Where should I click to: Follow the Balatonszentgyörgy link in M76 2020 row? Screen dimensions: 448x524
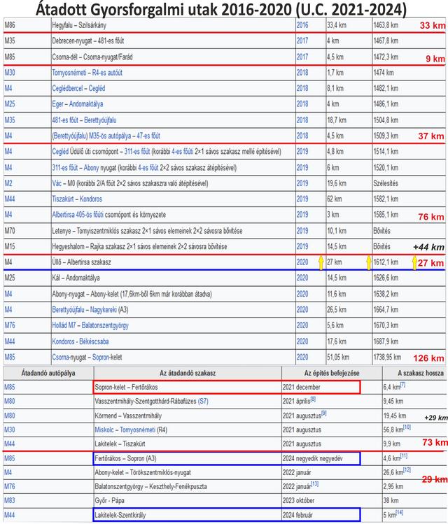click(x=105, y=325)
